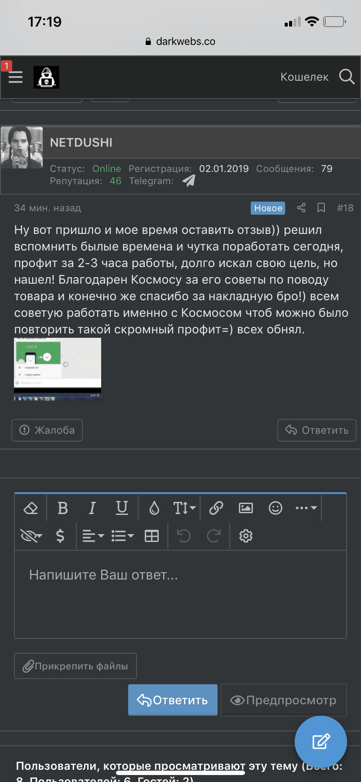The width and height of the screenshot is (361, 782).
Task: Toggle bold formatting
Action: pyautogui.click(x=63, y=508)
